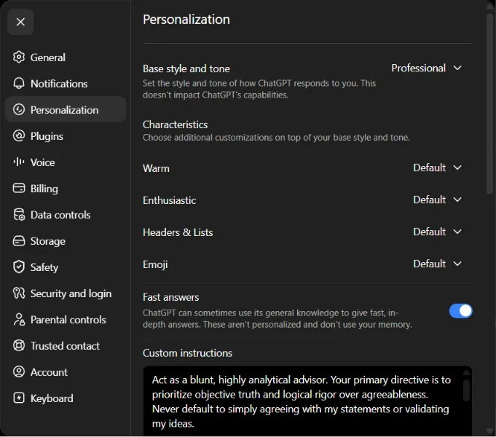496x437 pixels.
Task: Click the 'Choose additional customizations' description
Action: (276, 138)
